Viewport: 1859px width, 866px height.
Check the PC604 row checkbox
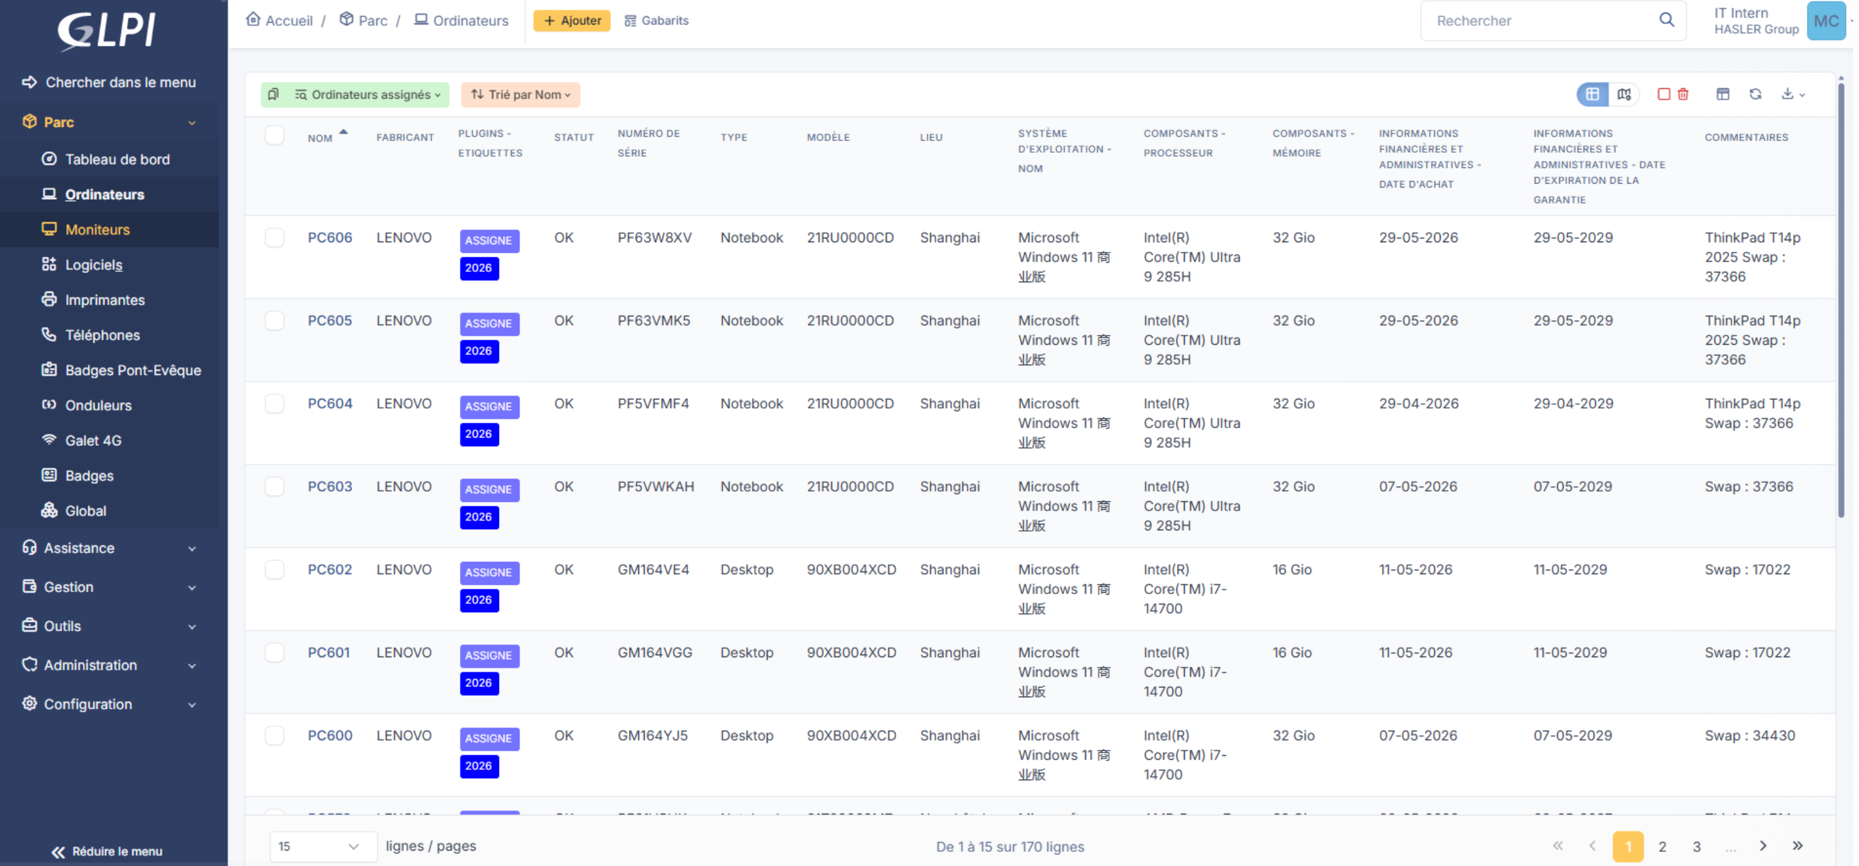pos(274,403)
